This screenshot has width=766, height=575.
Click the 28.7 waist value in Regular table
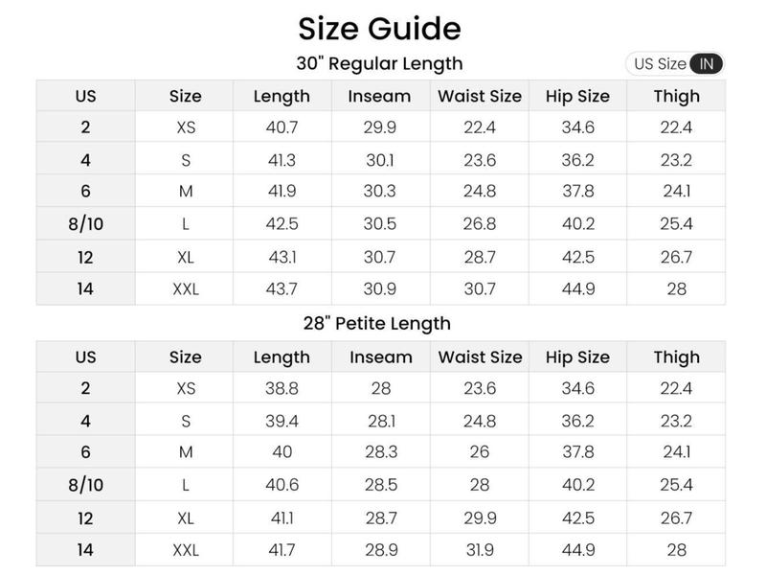(x=480, y=257)
